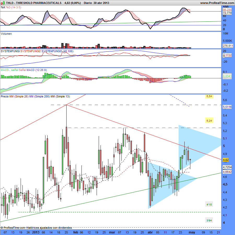
Task: Click the 3'94 green support label
Action: pos(209,220)
